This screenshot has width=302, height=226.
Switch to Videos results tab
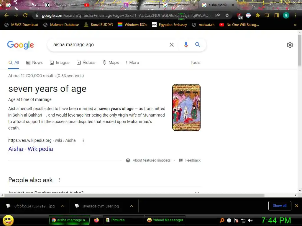86,62
